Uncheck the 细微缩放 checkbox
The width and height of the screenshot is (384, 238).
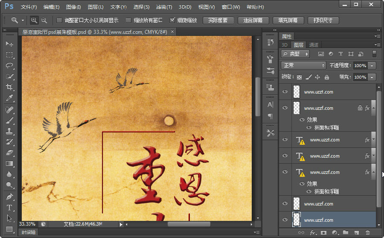[172, 20]
